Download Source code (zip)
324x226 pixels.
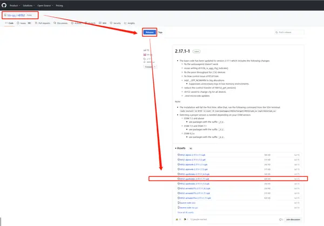pos(186,203)
